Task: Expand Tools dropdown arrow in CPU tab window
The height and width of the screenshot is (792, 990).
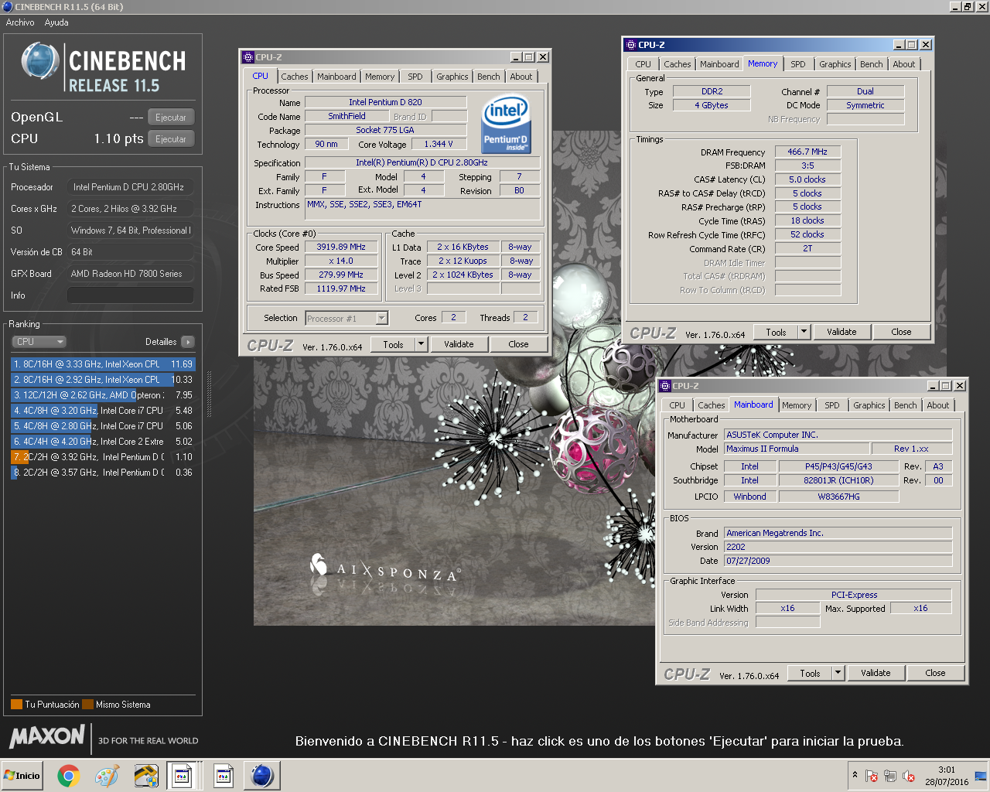Action: (x=421, y=344)
